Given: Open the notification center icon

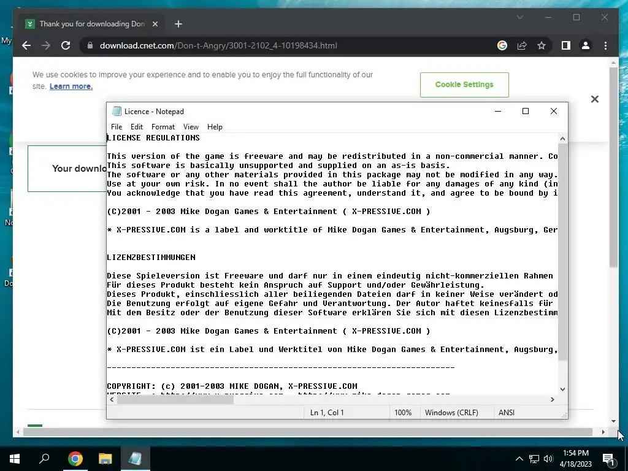Looking at the screenshot, I should coord(608,459).
